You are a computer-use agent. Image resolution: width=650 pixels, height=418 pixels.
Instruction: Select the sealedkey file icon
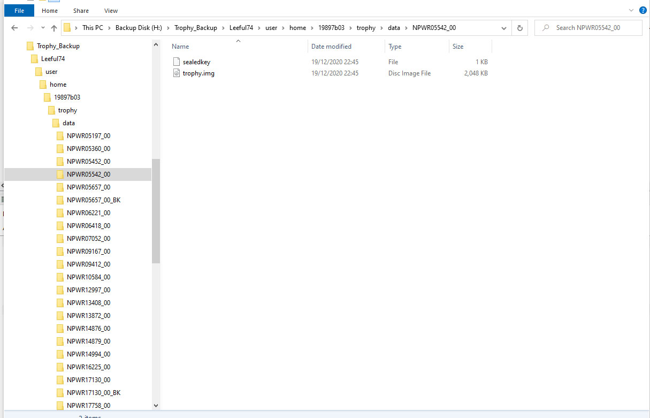tap(177, 62)
